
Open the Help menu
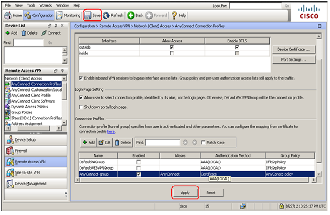(x=77, y=6)
